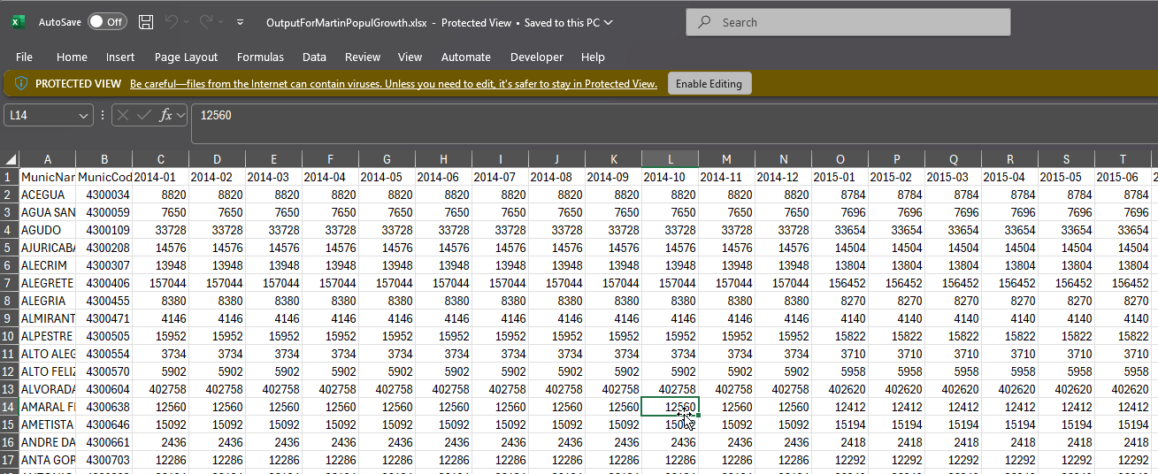Click the Excel app logo icon
Screen dimensions: 1158x474
pos(18,22)
